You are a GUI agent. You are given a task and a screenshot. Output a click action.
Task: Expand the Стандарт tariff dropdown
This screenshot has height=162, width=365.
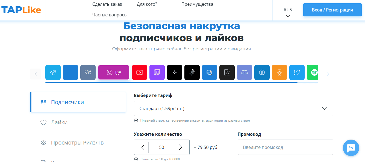(x=234, y=108)
